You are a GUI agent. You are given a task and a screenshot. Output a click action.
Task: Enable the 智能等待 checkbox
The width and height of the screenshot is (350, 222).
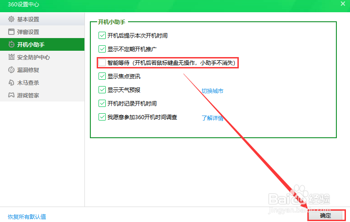(x=102, y=63)
